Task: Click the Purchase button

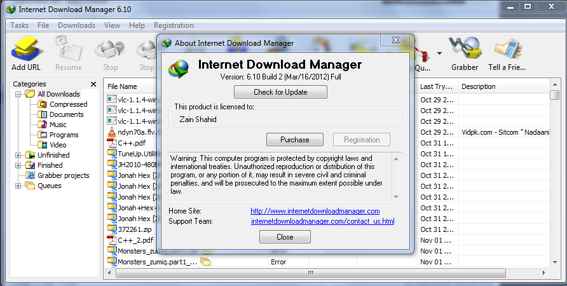Action: tap(295, 140)
